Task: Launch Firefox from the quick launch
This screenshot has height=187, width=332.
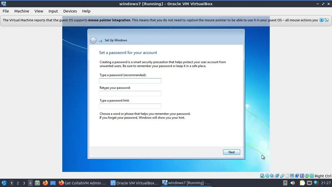Action: (45, 183)
